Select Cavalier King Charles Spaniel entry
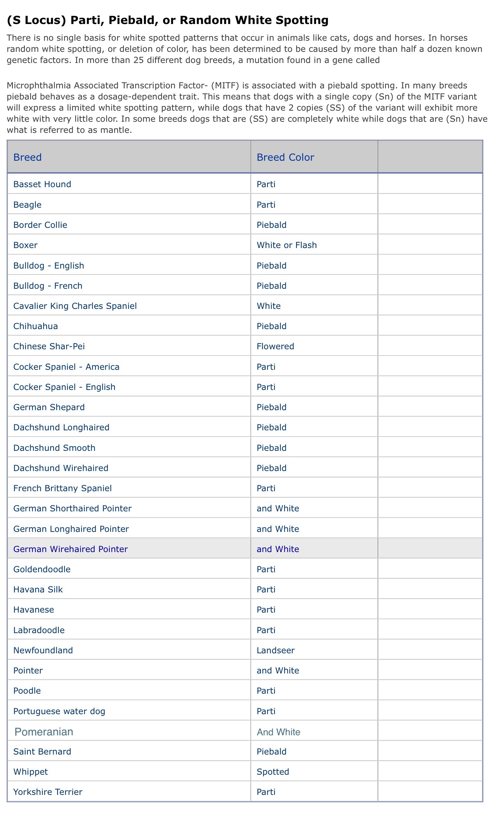499x814 pixels. click(75, 306)
